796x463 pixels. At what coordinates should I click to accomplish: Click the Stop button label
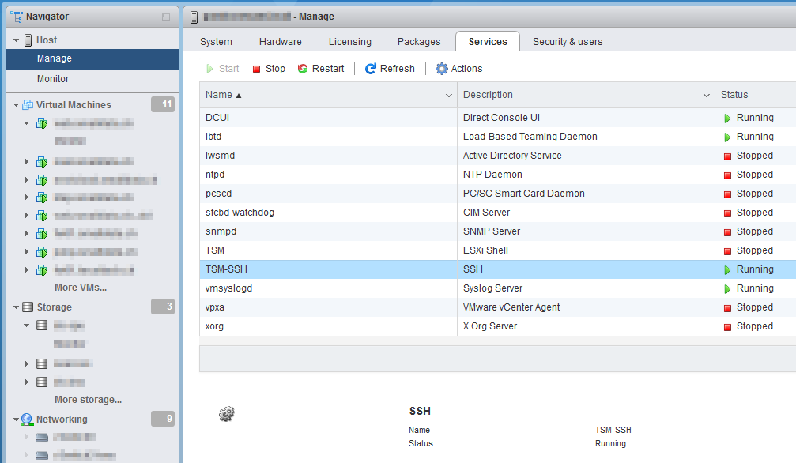pyautogui.click(x=275, y=69)
